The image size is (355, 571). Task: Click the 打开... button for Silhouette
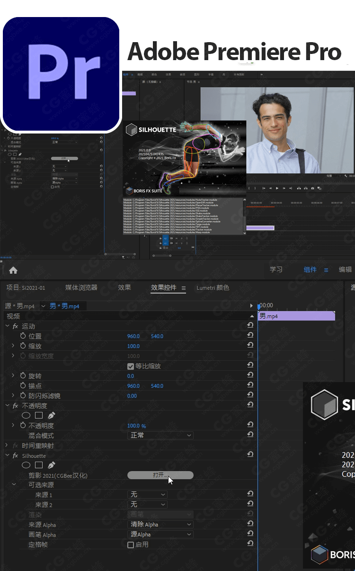(x=160, y=475)
